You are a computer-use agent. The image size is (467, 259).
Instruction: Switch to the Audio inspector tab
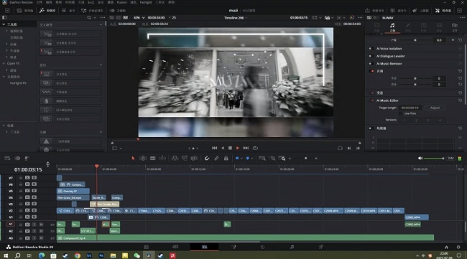pos(392,27)
